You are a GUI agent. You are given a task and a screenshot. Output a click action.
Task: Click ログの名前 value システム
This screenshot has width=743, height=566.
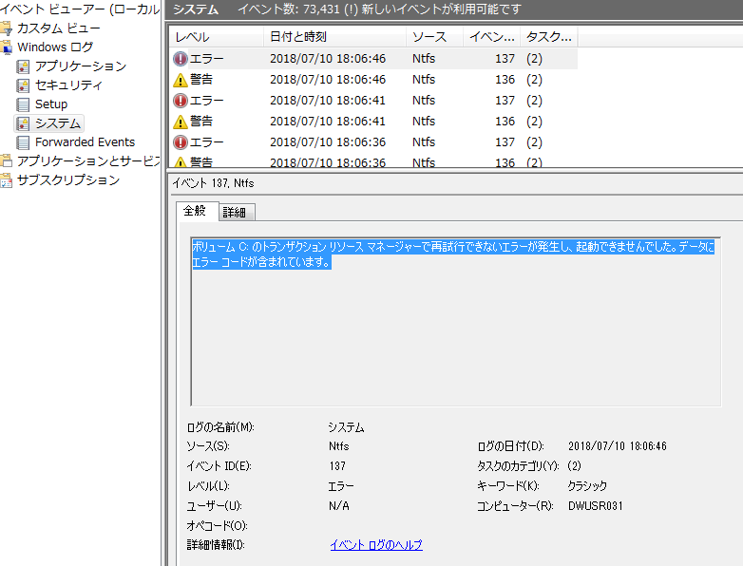347,427
